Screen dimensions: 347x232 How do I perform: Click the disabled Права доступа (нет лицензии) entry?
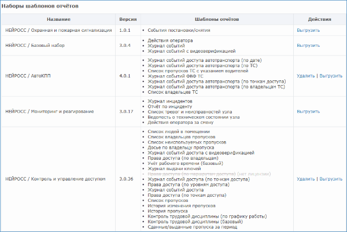[x=209, y=174]
